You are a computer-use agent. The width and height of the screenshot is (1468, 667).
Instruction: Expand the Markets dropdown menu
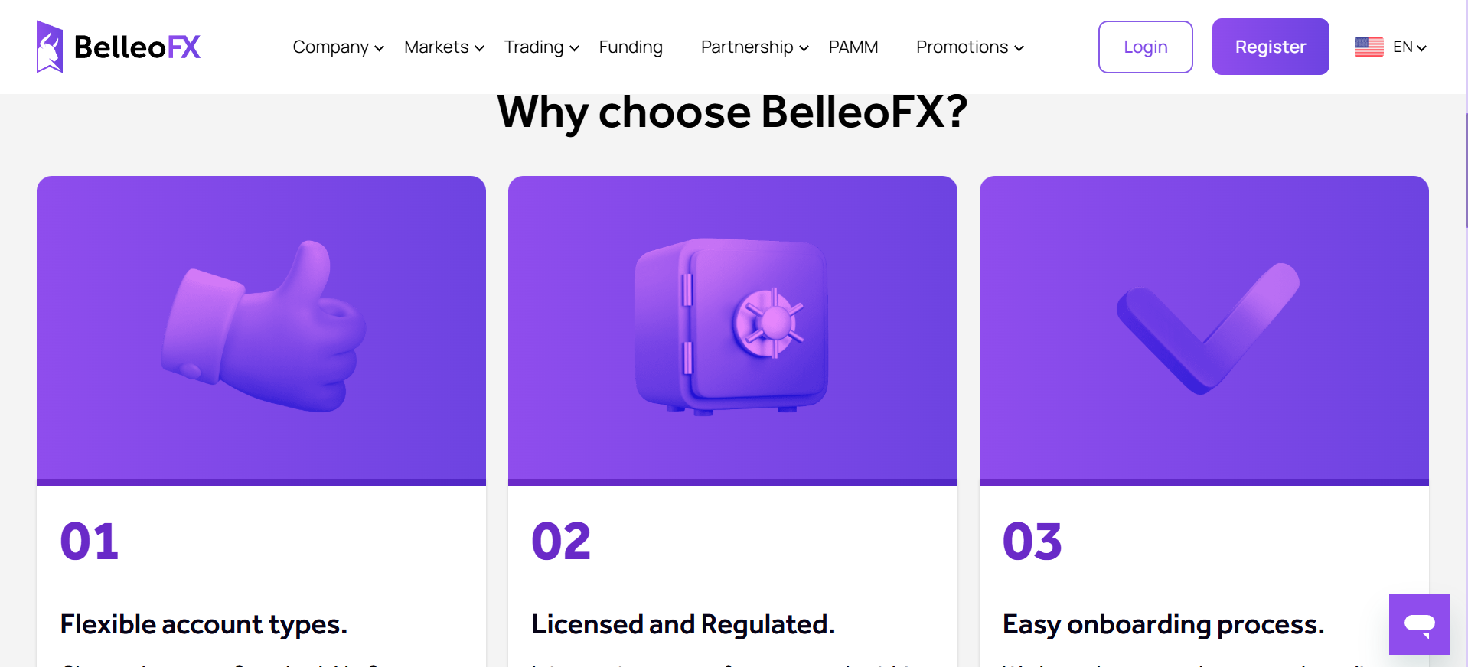444,47
